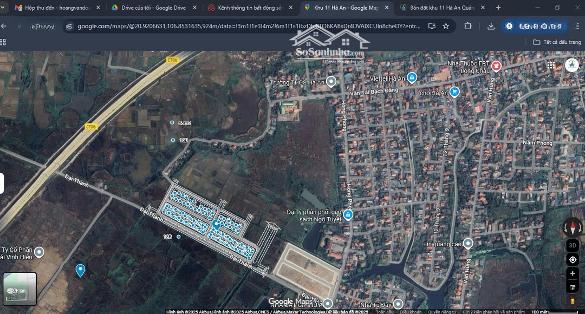Viewport: 585px width, 314px height.
Task: Open Street View with the Pegman icon
Action: [x=573, y=299]
